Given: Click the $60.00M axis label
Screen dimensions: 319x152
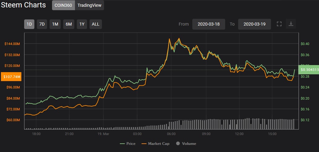Looking at the screenshot, I should 13,120.
